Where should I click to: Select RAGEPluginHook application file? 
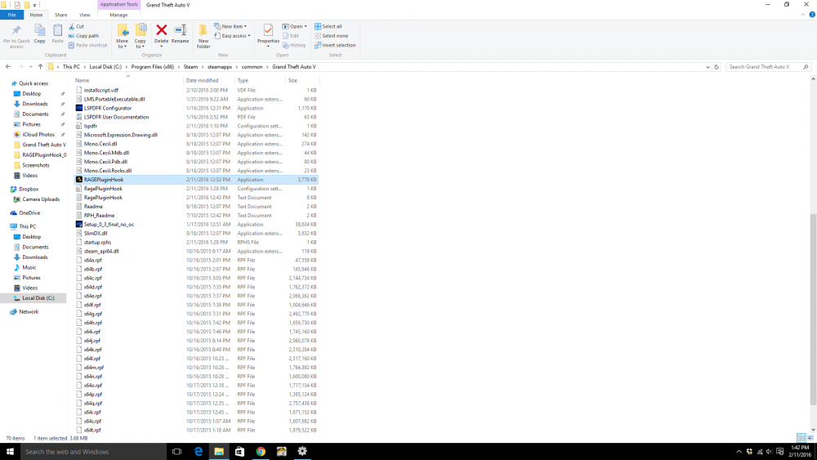pos(196,179)
